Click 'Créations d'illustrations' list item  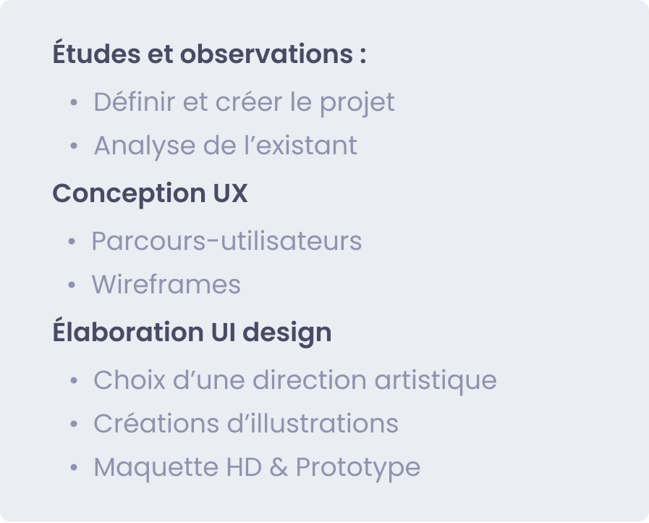(246, 424)
